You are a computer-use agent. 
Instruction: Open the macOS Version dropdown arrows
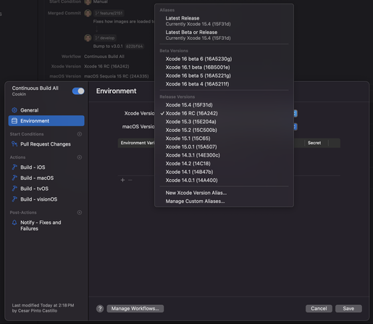(295, 127)
